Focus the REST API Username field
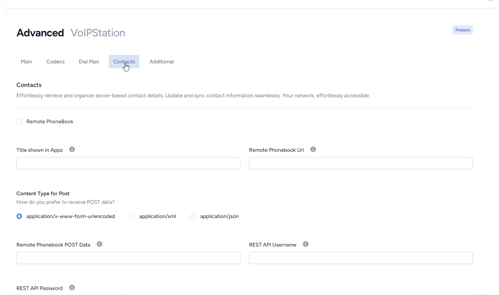 point(361,258)
